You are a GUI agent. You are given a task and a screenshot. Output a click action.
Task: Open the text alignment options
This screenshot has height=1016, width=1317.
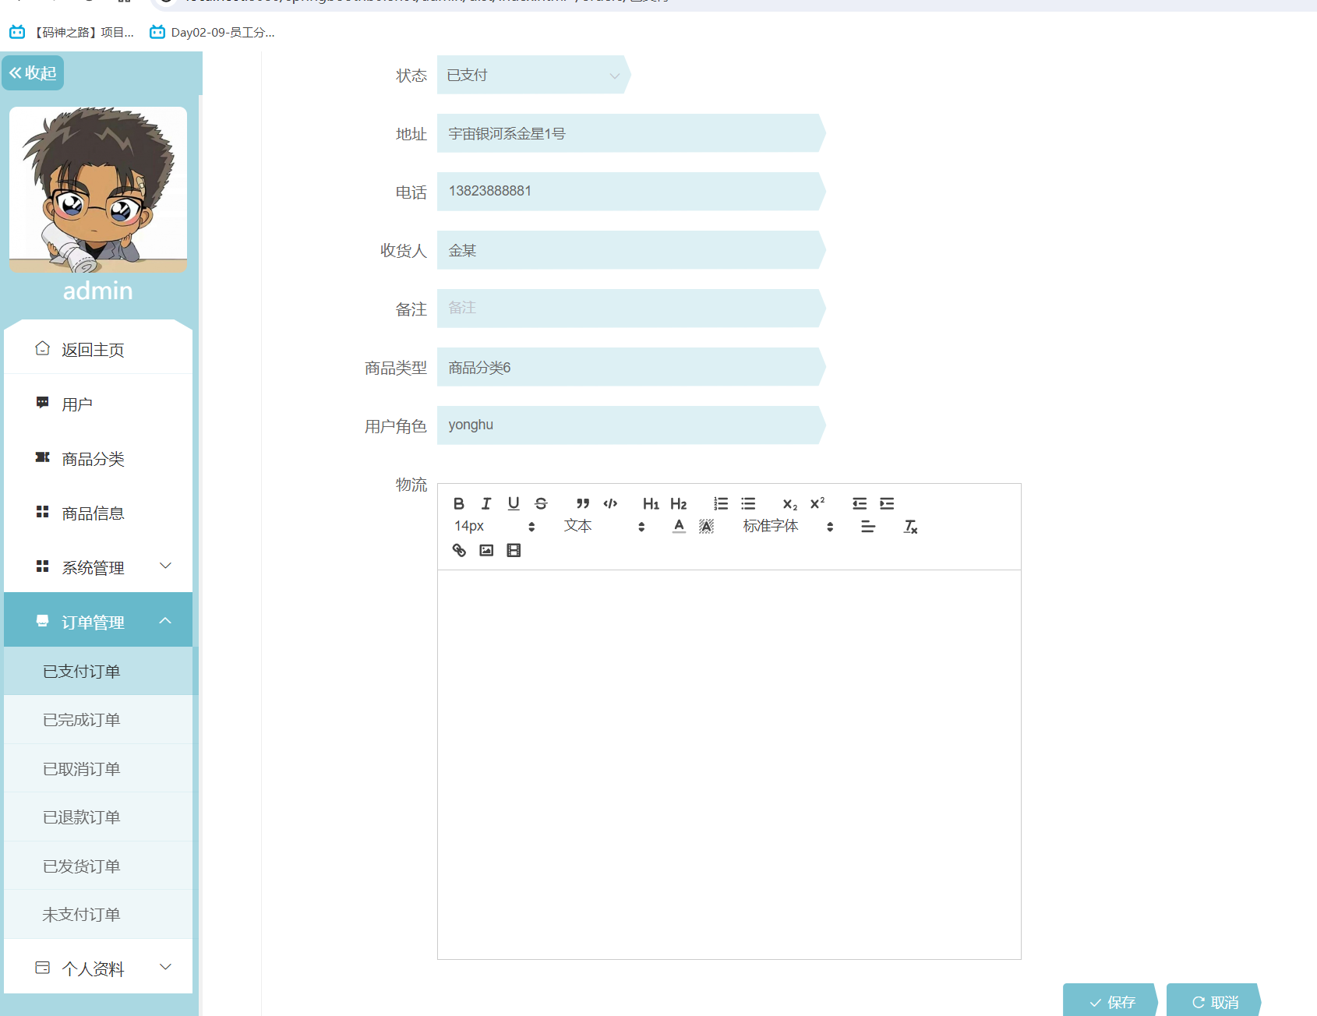868,527
